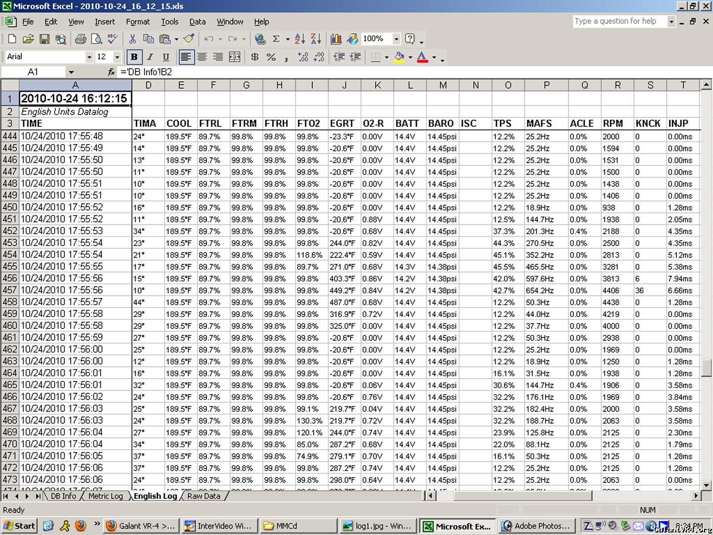Open the Data menu
713x535 pixels.
pos(197,22)
